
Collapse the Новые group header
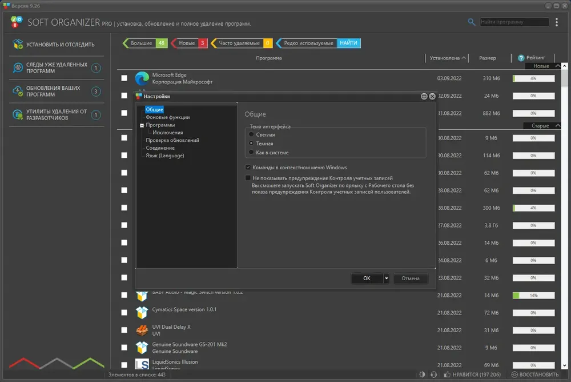coord(557,66)
